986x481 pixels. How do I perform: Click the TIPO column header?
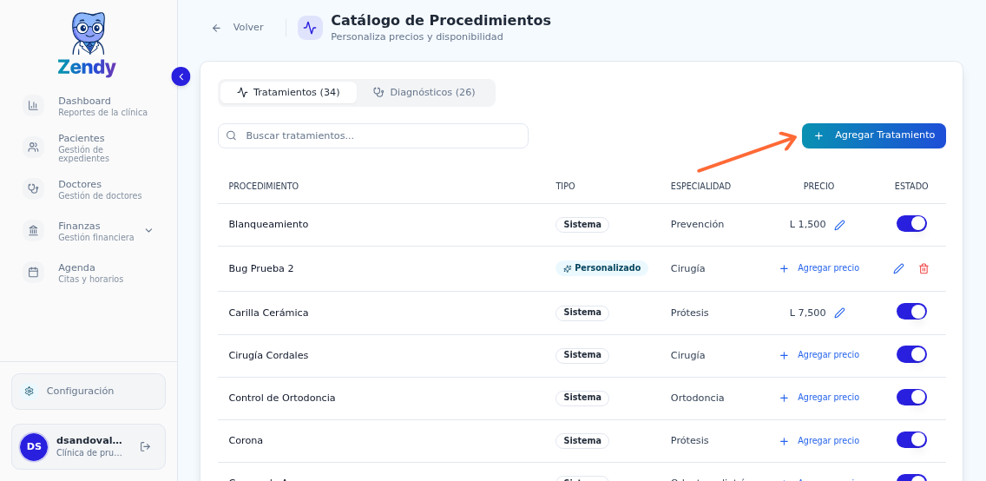point(565,186)
